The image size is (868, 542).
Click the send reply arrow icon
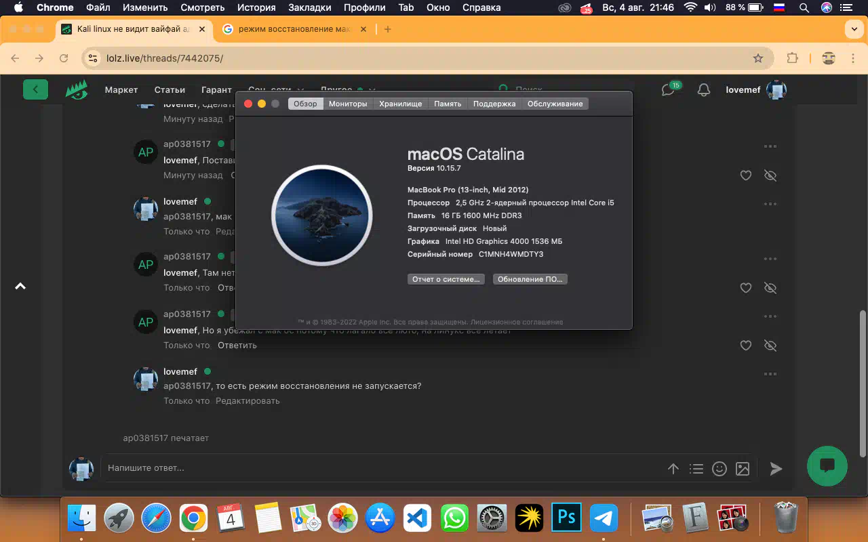click(776, 468)
